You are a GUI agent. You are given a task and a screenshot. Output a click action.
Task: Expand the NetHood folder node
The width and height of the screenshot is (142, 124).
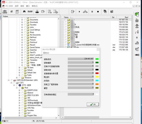tap(22, 37)
